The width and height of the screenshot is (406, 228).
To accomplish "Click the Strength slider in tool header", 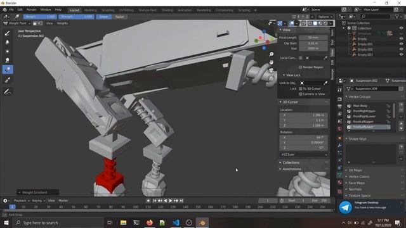I will pos(76,16).
